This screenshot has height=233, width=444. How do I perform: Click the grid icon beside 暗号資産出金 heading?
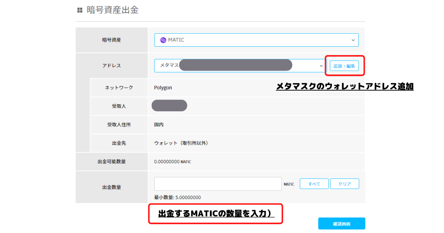(80, 10)
